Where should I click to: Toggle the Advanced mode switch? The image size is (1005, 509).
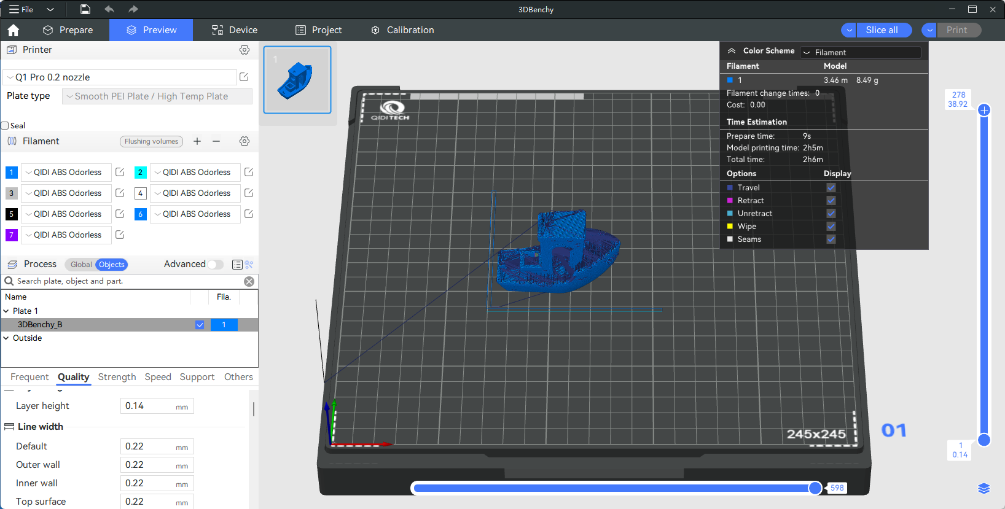216,265
